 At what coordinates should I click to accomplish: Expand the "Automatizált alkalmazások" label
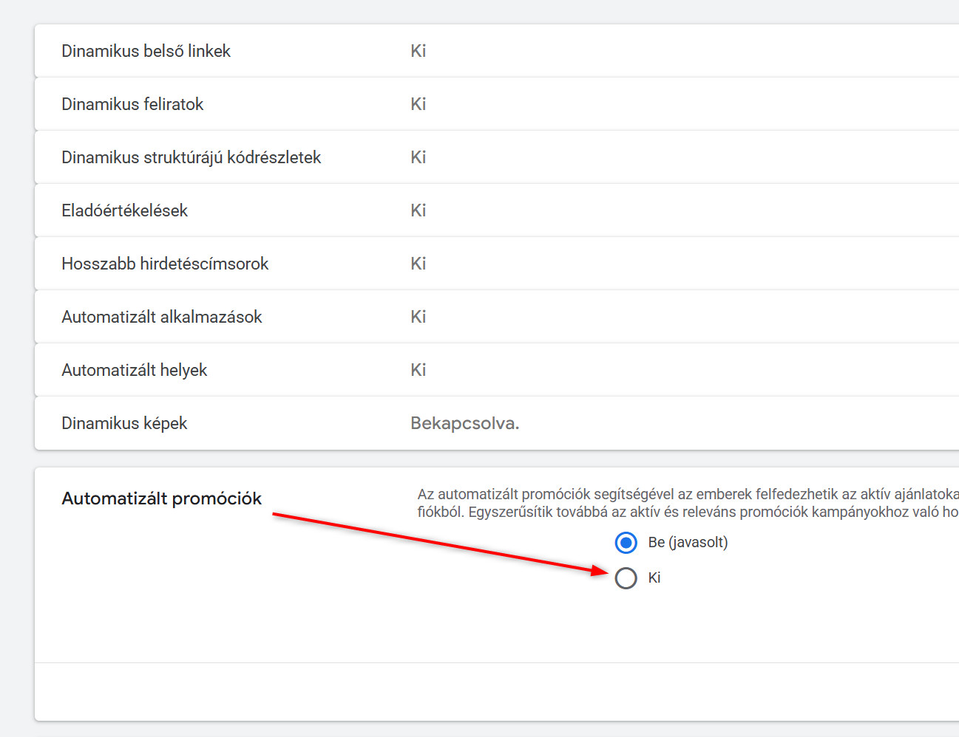tap(162, 317)
